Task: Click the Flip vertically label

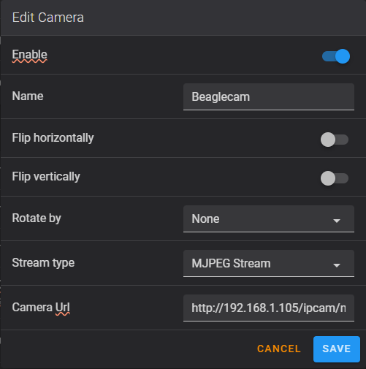Action: (46, 177)
